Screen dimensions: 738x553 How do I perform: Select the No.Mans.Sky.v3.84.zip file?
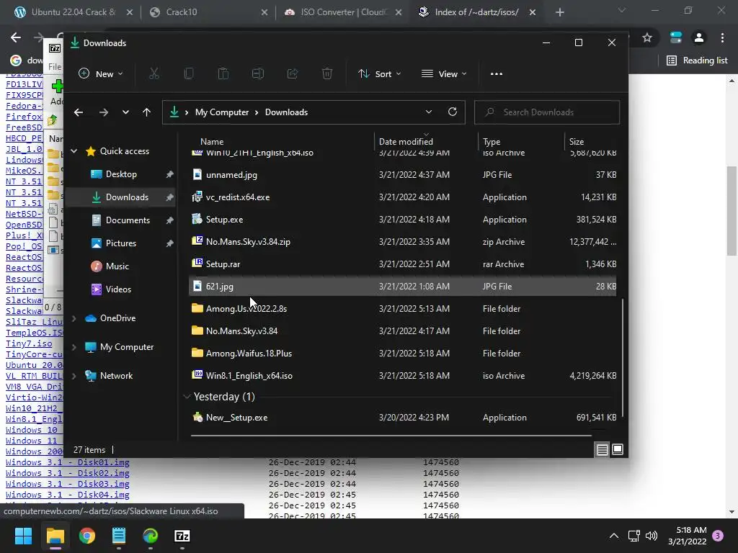coord(402,242)
